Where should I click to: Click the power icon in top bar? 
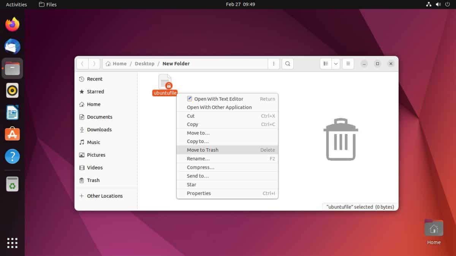click(x=447, y=5)
